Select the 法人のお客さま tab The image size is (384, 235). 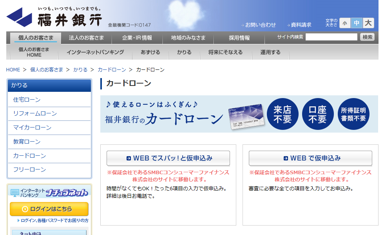(x=87, y=38)
